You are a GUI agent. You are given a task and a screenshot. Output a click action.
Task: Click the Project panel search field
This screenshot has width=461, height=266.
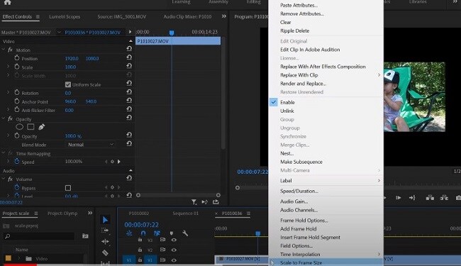click(38, 236)
